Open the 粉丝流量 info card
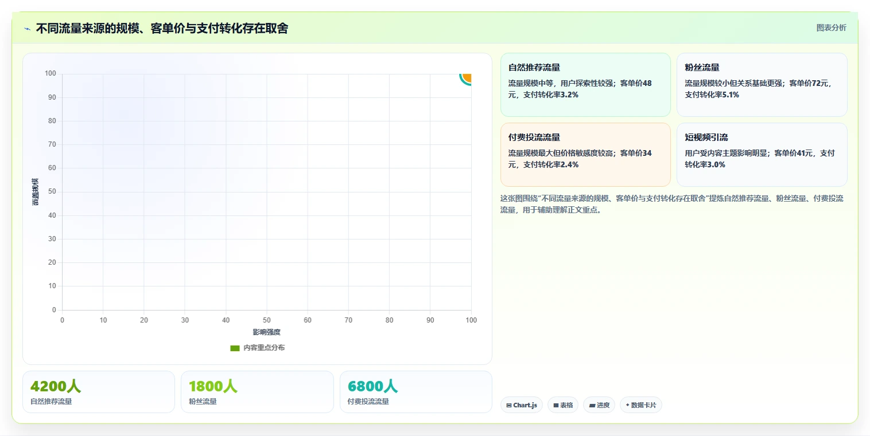 [x=762, y=85]
